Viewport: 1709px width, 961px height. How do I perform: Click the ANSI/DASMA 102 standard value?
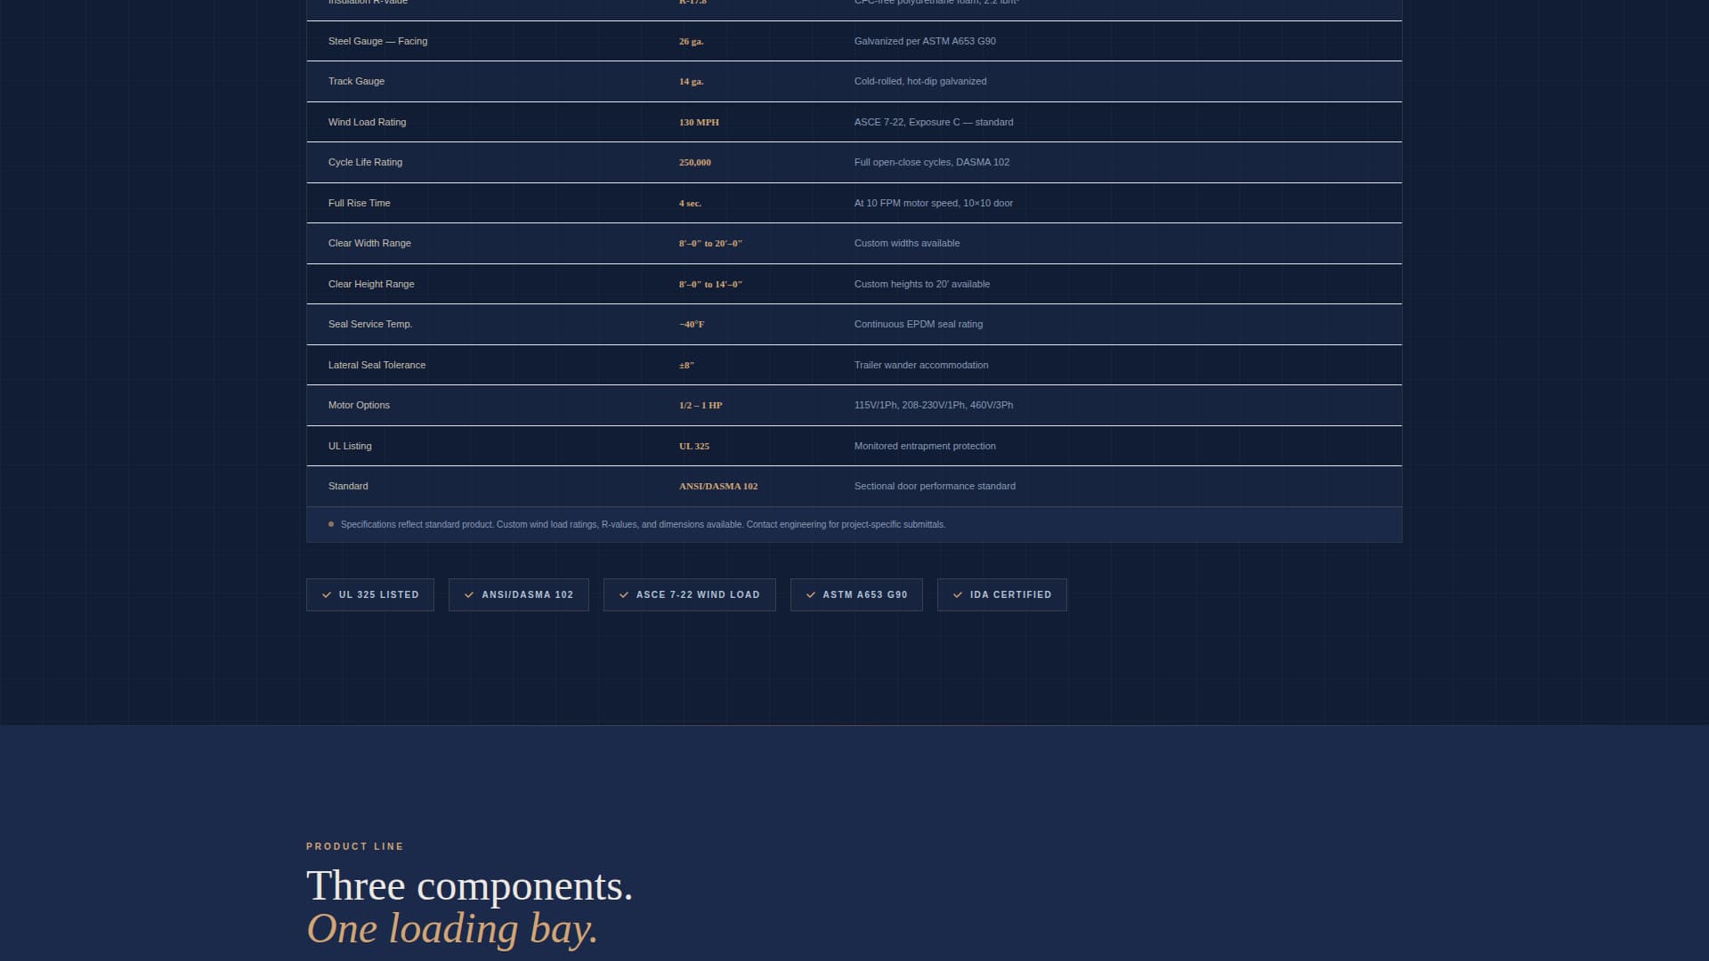coord(717,487)
